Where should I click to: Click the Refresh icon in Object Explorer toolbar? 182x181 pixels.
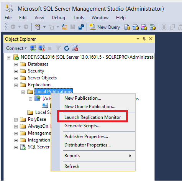pos(67,48)
